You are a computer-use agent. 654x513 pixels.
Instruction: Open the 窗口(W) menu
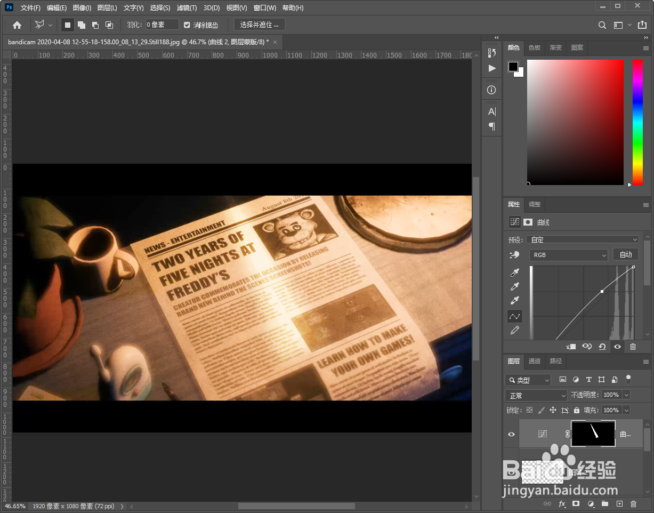pos(265,8)
